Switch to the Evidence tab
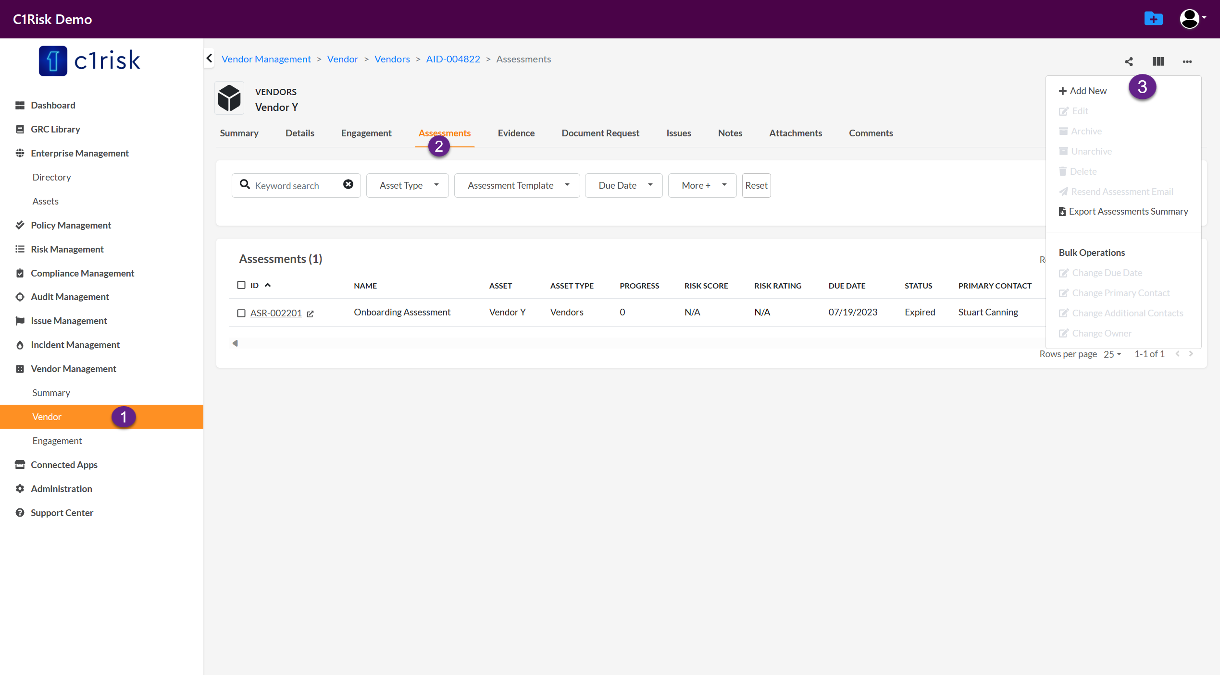Image resolution: width=1220 pixels, height=675 pixels. pos(516,133)
